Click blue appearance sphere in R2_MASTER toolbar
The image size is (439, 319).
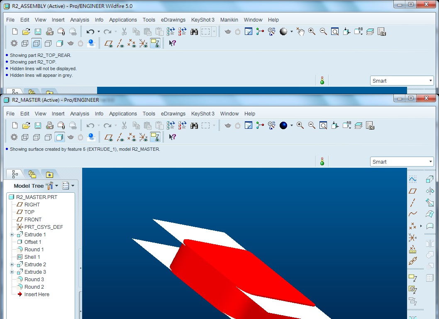point(283,125)
